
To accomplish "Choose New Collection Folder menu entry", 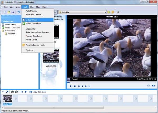I will tap(38, 45).
